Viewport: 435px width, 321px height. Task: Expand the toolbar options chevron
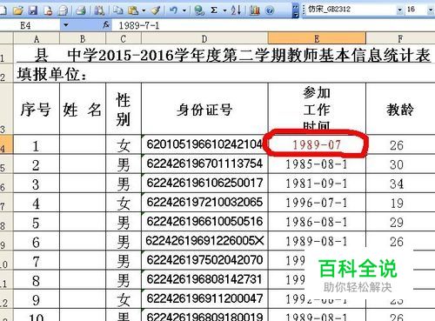295,10
